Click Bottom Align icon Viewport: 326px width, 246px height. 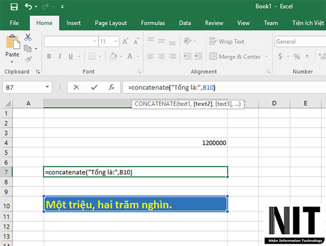pyautogui.click(x=172, y=43)
